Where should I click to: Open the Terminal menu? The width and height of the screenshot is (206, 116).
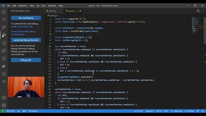pyautogui.click(x=52, y=6)
